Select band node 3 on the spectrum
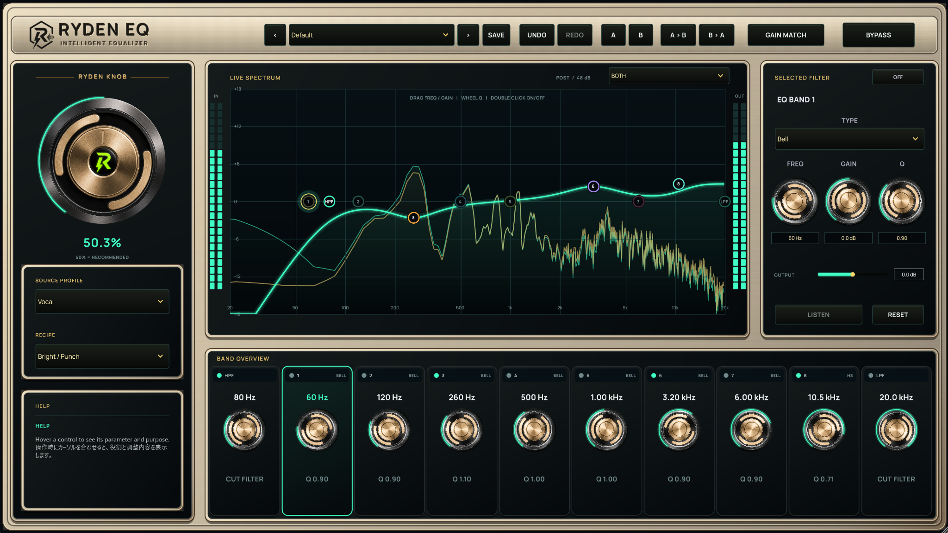 (x=413, y=218)
